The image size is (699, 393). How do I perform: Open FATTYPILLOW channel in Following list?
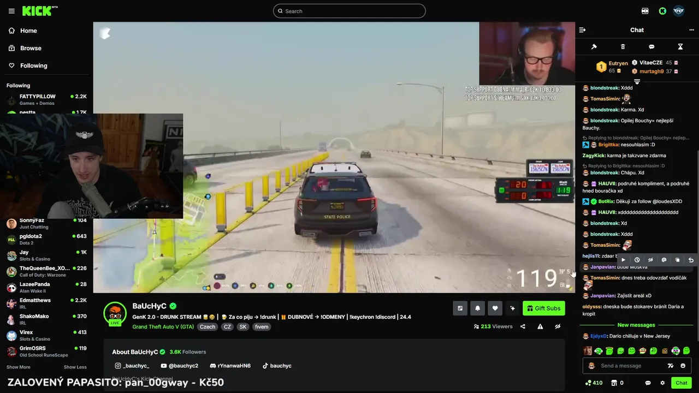(46, 99)
